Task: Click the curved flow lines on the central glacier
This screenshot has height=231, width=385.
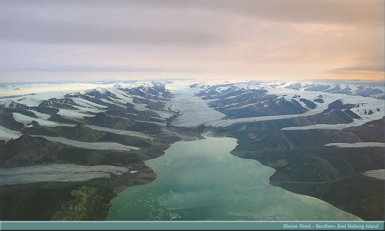Action: point(189,117)
